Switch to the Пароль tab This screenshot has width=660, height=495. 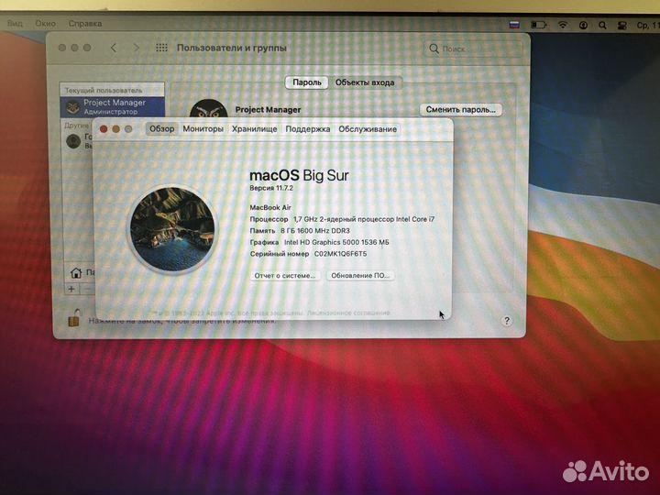[307, 82]
